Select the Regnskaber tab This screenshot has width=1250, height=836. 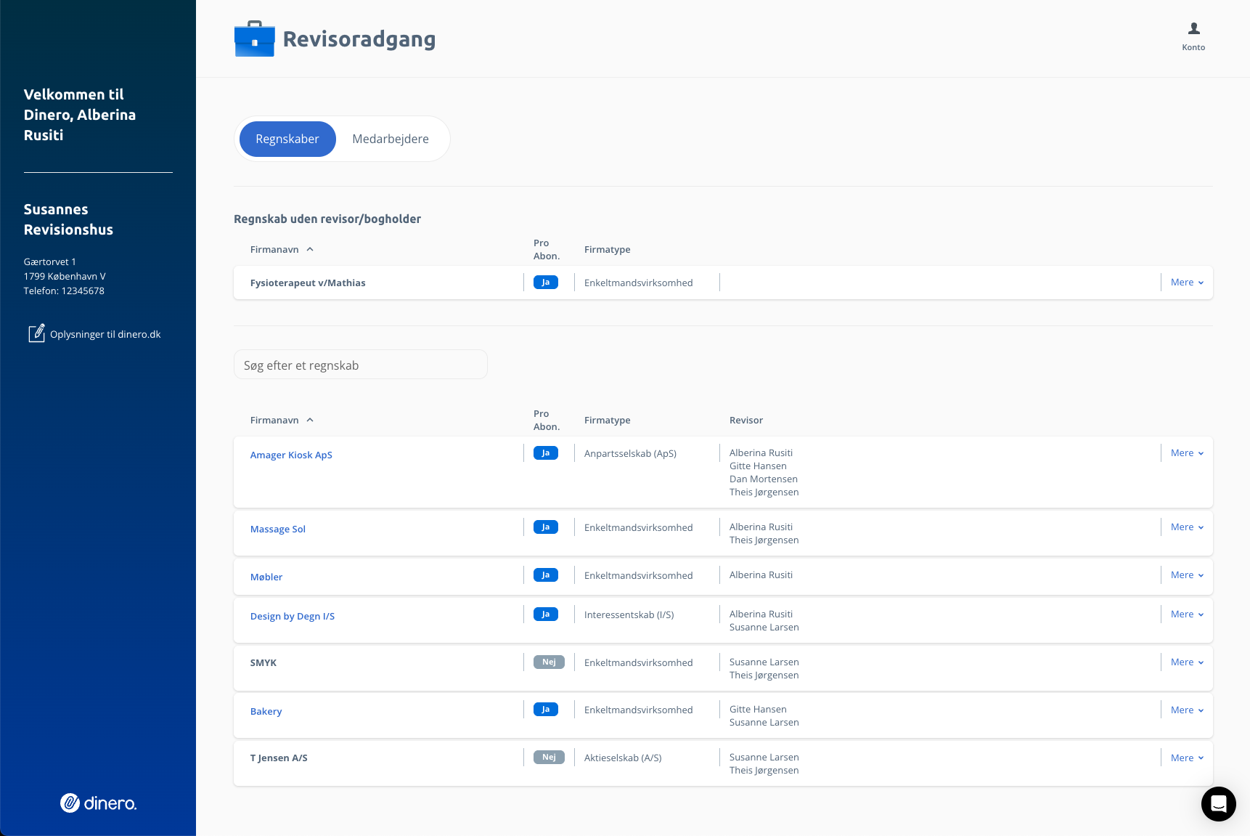coord(287,139)
